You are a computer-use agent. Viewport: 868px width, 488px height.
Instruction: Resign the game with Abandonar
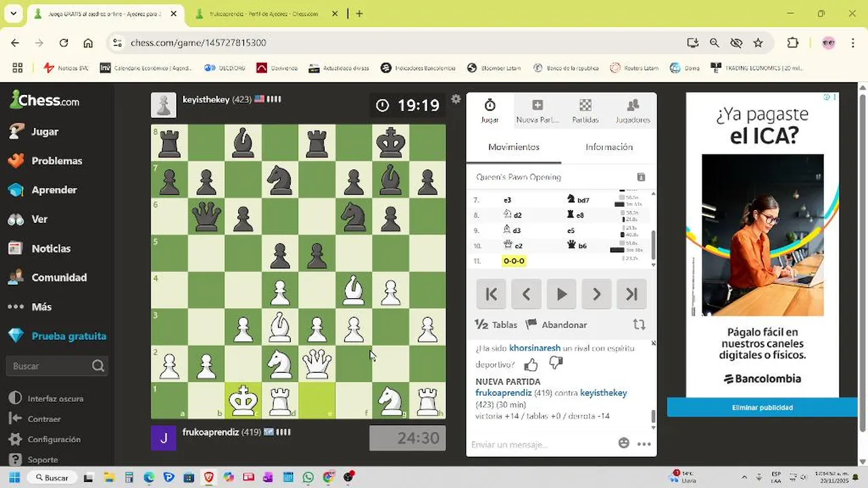[x=557, y=325]
